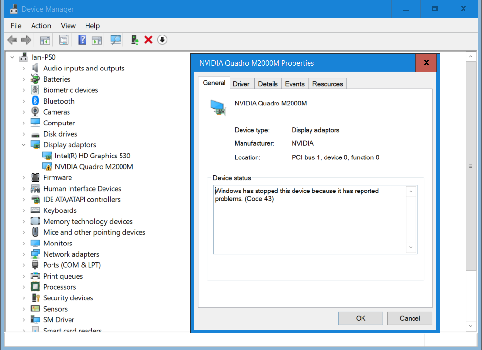Click the Processors chip icon
This screenshot has height=350, width=482.
pos(35,287)
